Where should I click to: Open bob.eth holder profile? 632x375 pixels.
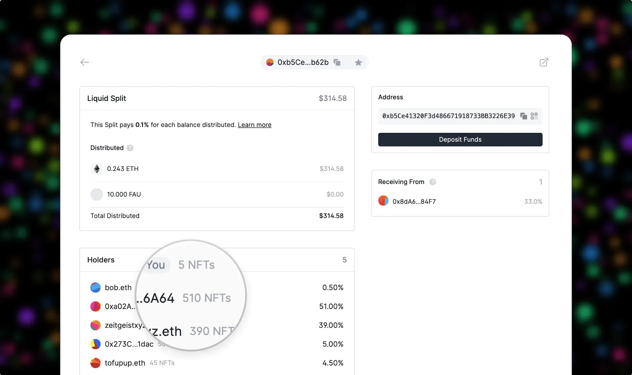118,288
